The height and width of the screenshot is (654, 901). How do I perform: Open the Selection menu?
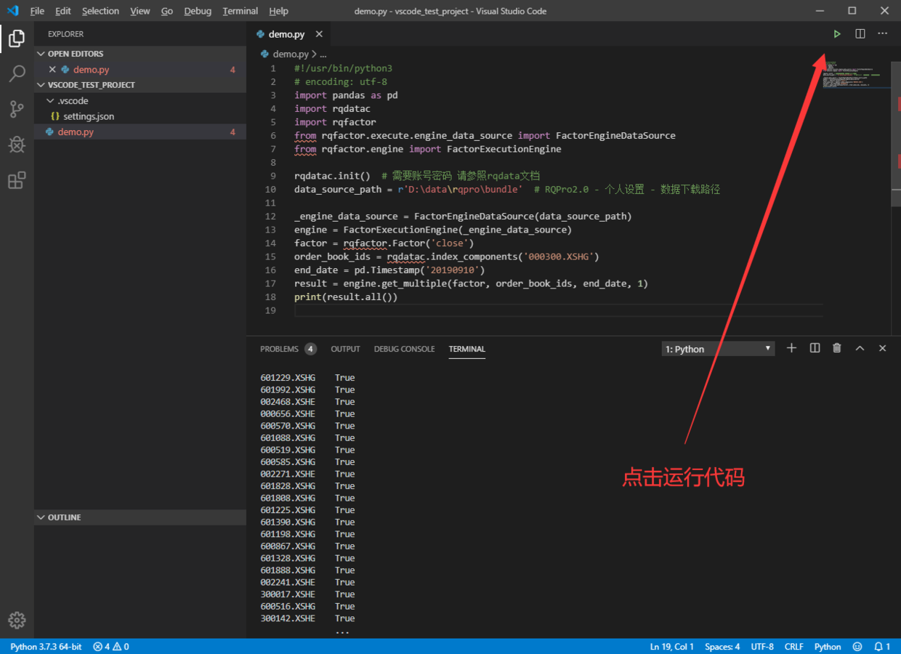pyautogui.click(x=100, y=11)
